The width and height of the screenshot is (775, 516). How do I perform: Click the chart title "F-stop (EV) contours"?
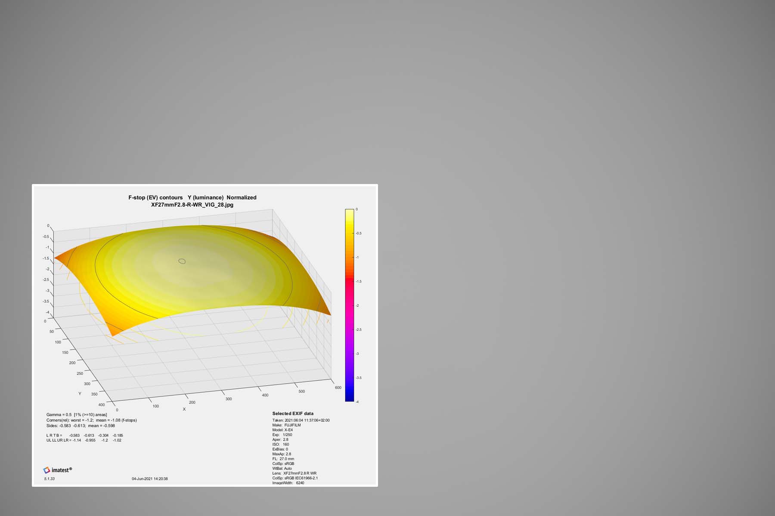click(155, 197)
